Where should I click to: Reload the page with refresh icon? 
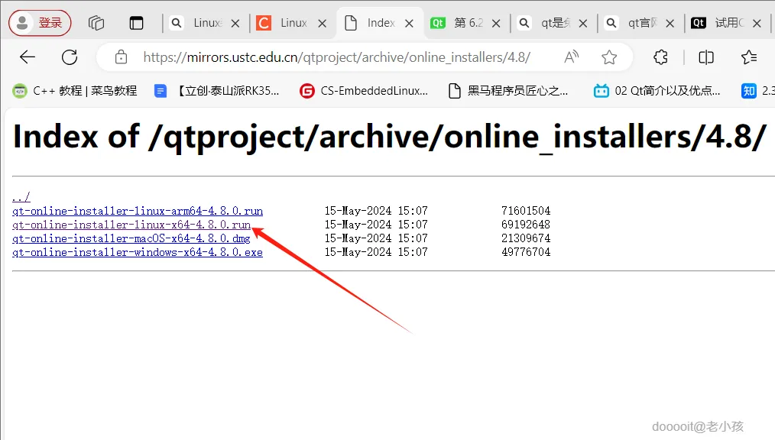(70, 57)
